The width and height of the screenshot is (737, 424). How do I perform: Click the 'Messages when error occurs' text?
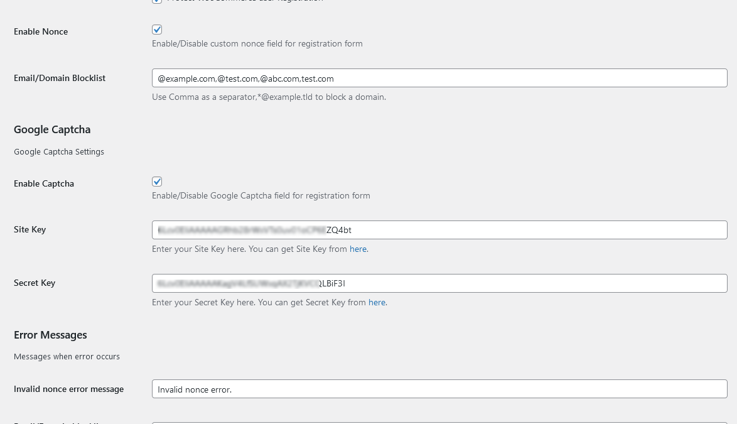[67, 356]
